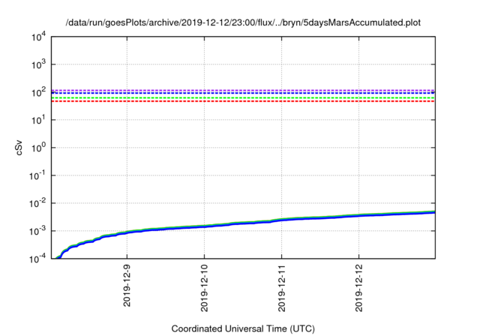The width and height of the screenshot is (480, 336).
Task: Click the red dashed threshold line
Action: tap(243, 101)
